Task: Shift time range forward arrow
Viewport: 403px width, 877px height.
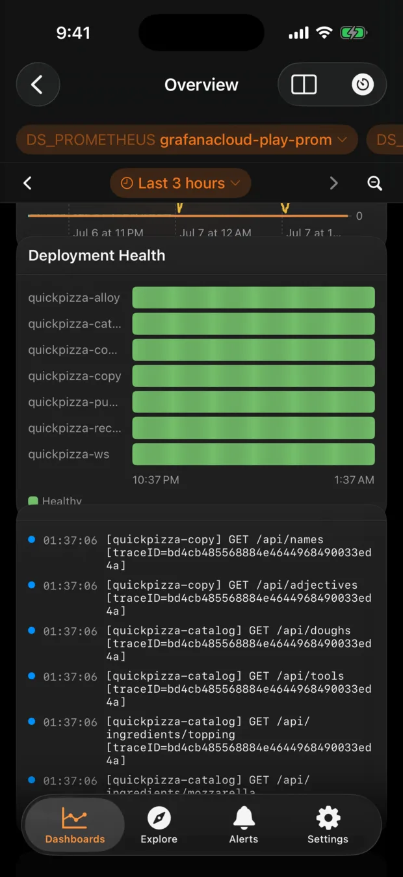Action: click(334, 183)
